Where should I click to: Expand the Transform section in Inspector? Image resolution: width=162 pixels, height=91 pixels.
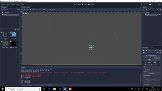click(147, 76)
